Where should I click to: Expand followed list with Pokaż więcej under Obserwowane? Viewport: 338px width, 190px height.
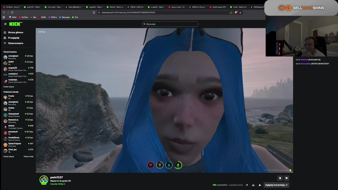[x=9, y=87]
